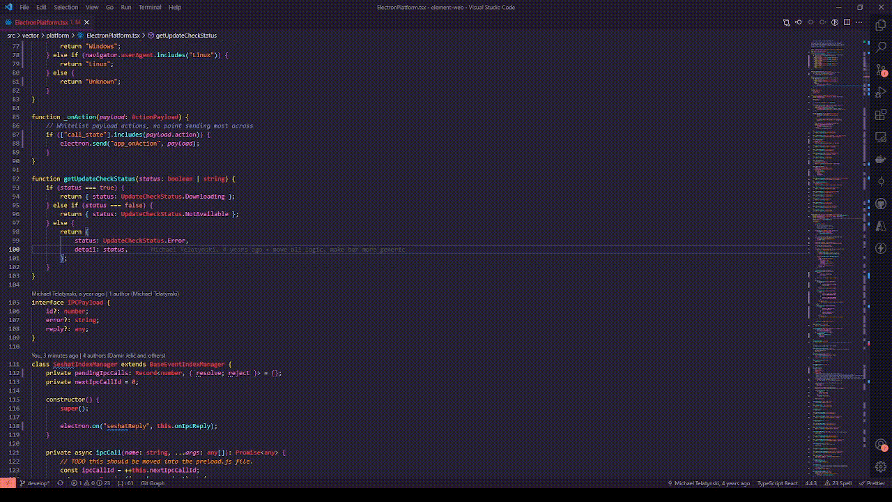Screen dimensions: 892x502
Task: Click line number 111 in the gutter
Action: pyautogui.click(x=15, y=364)
